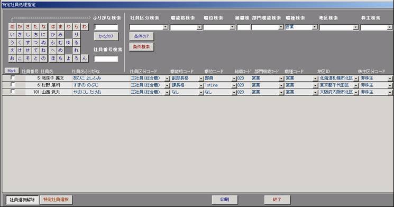Click the Mark column header button

12,71
